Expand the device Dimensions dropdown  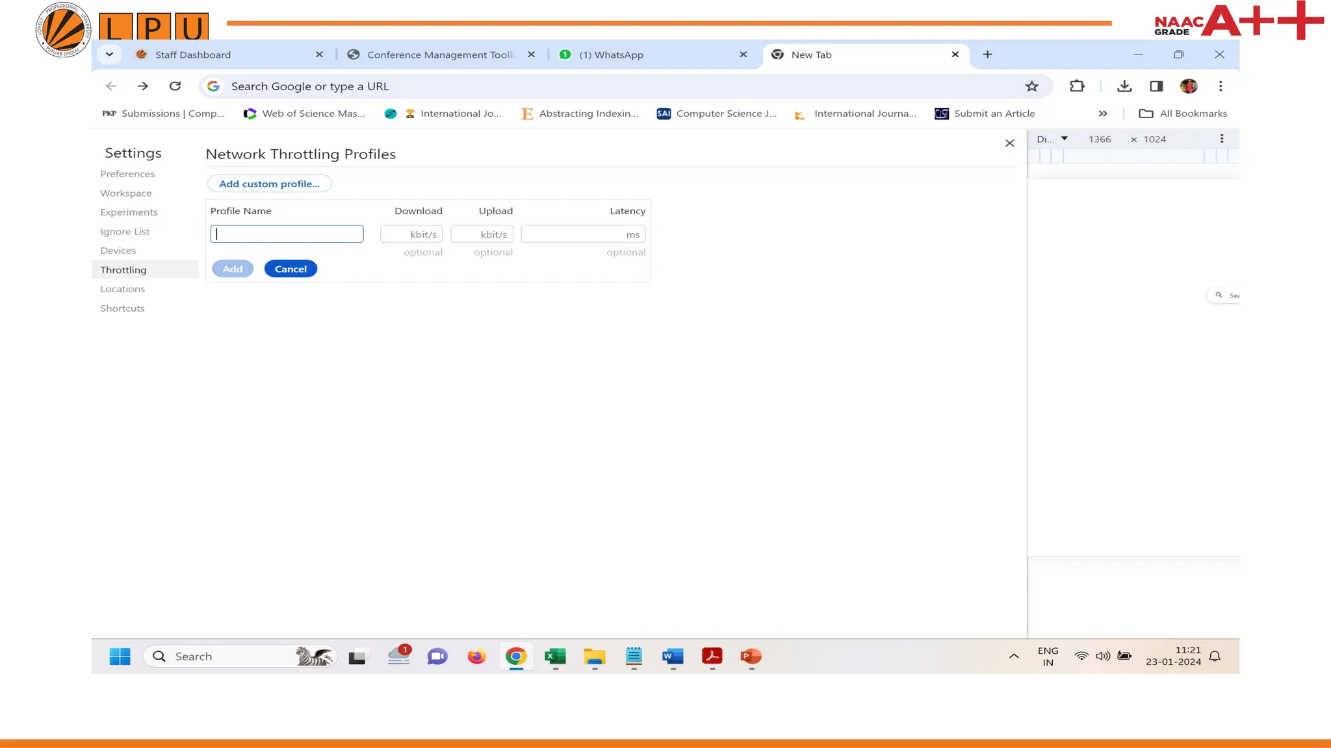point(1052,139)
